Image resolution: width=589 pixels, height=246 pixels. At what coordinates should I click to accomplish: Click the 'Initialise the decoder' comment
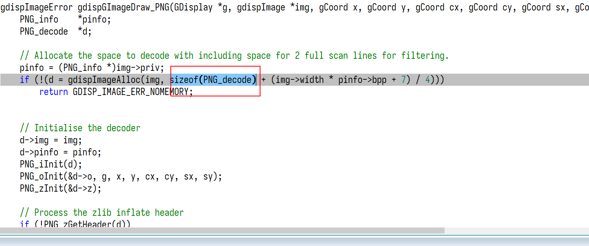[x=80, y=128]
